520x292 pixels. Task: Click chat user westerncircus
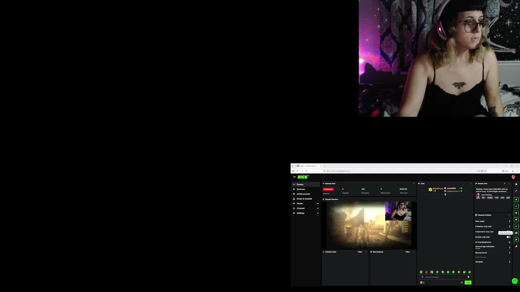click(x=453, y=191)
